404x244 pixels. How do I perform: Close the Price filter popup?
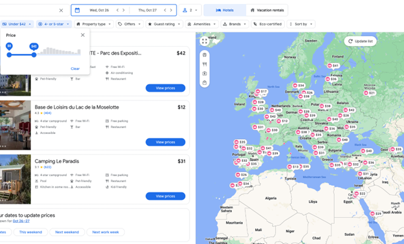click(x=83, y=35)
